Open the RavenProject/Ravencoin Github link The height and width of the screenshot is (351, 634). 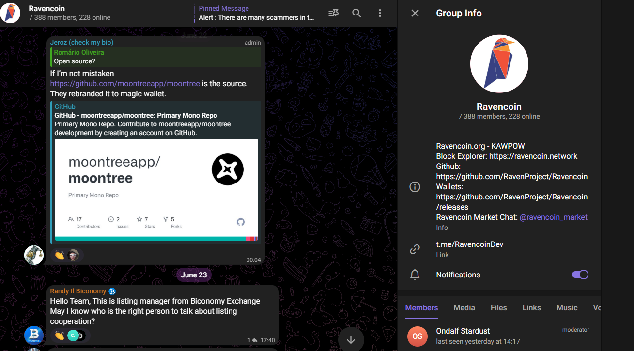coord(512,176)
